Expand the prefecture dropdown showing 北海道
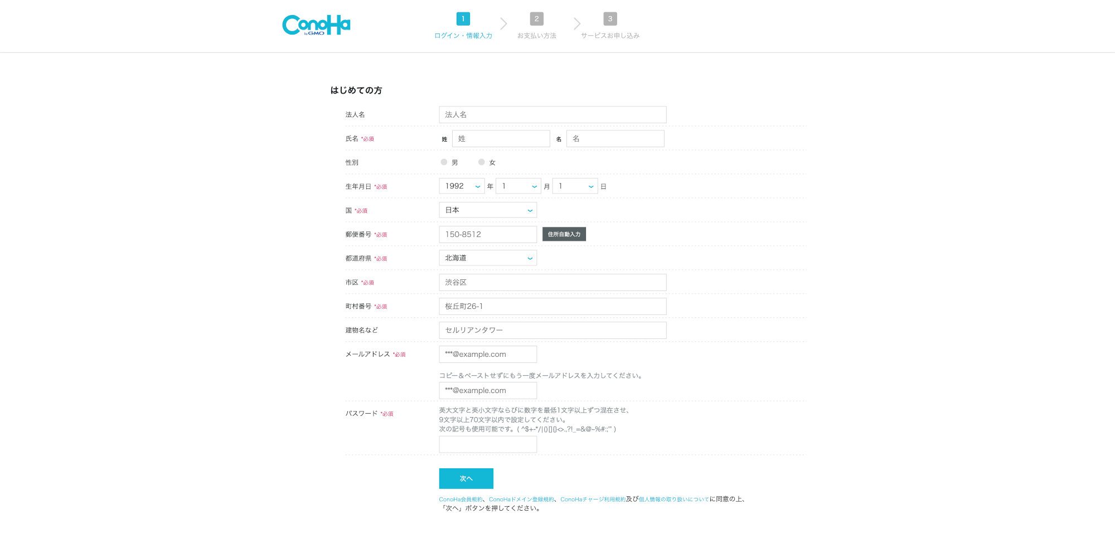This screenshot has height=533, width=1115. [488, 258]
